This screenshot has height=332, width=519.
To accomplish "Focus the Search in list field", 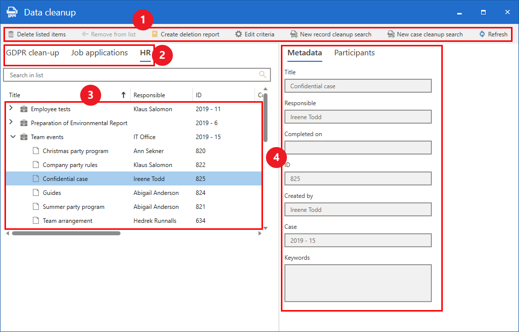I will [130, 75].
